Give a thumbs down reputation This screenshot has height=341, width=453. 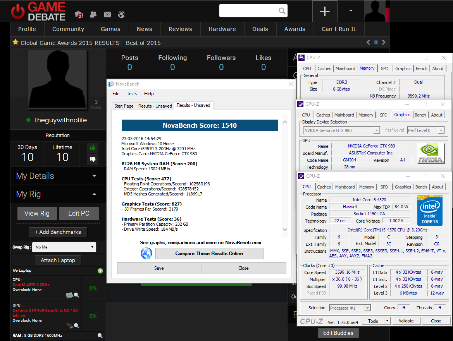click(93, 159)
